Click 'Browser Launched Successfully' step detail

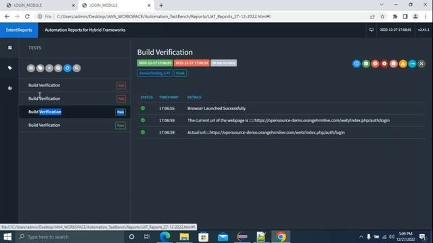click(x=216, y=108)
